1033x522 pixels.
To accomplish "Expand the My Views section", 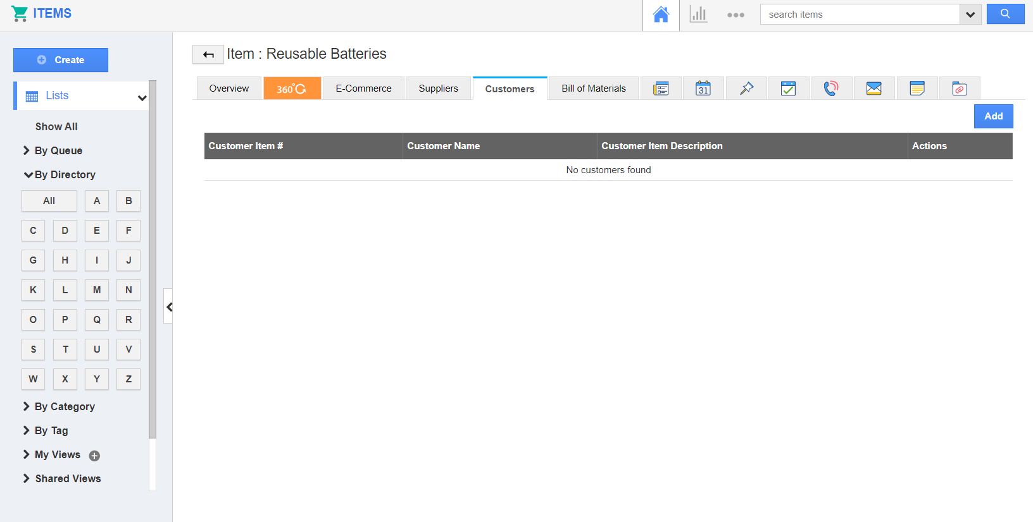I will (51, 454).
